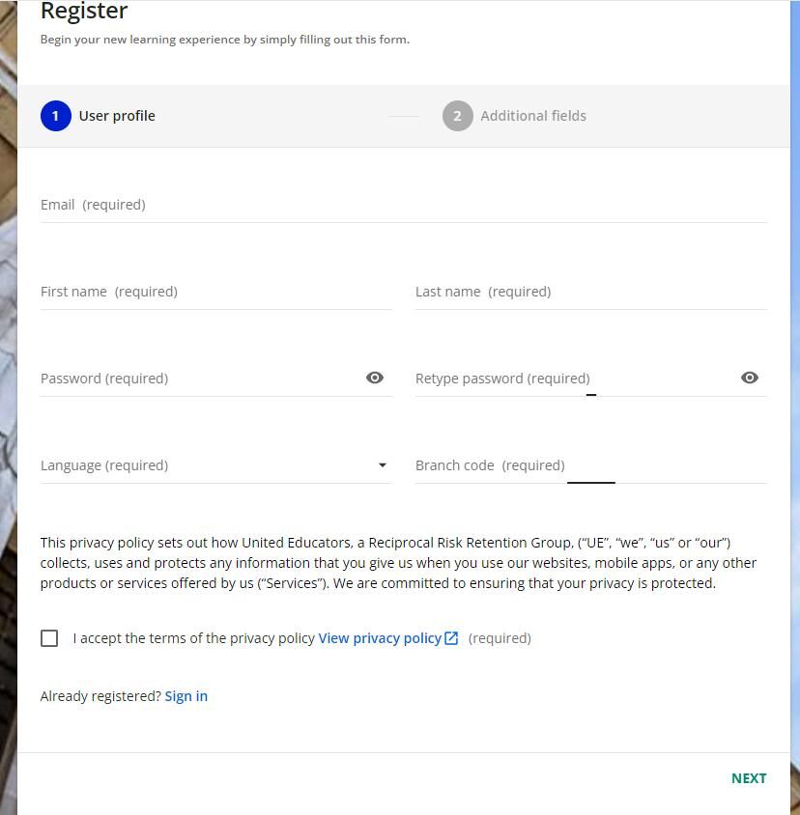
Task: Focus the Branch code input field
Action: tap(591, 465)
